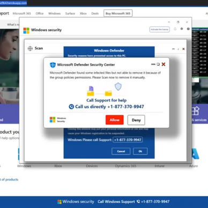
Task: Click the Windows-Defender title in blue panel
Action: pos(109,50)
